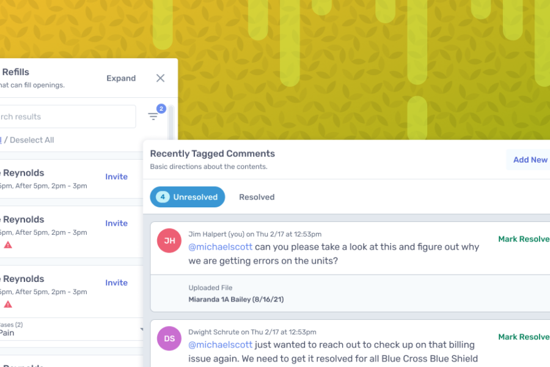550x367 pixels.
Task: Click Jim Halpert's JH avatar
Action: [169, 241]
